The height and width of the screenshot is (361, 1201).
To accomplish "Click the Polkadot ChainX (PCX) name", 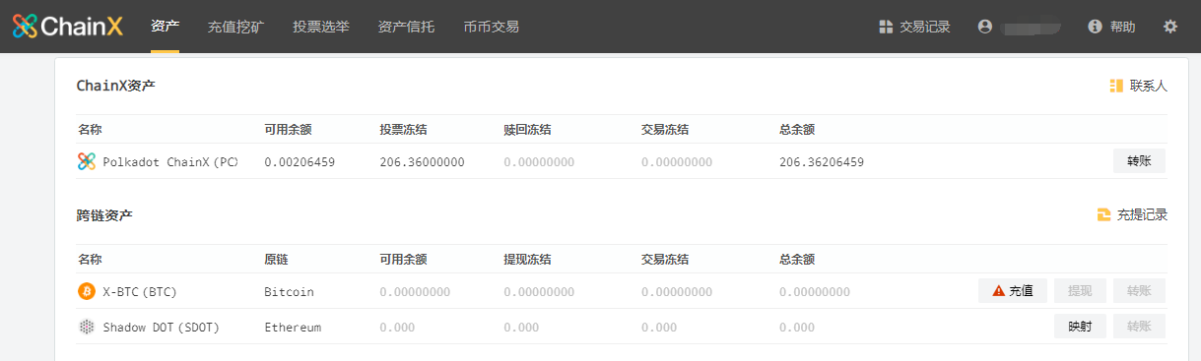I will (170, 161).
